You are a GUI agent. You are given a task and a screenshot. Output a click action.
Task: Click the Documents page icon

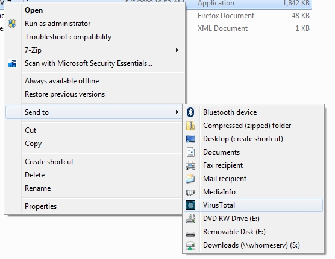coord(190,152)
